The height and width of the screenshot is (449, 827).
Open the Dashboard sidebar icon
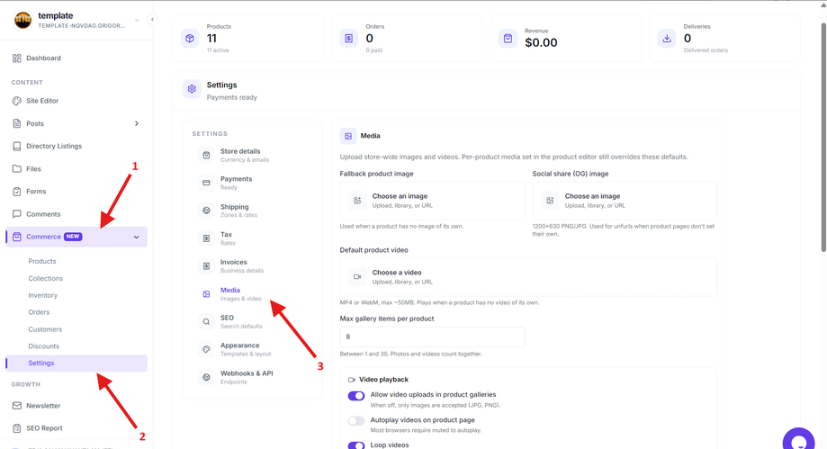17,58
